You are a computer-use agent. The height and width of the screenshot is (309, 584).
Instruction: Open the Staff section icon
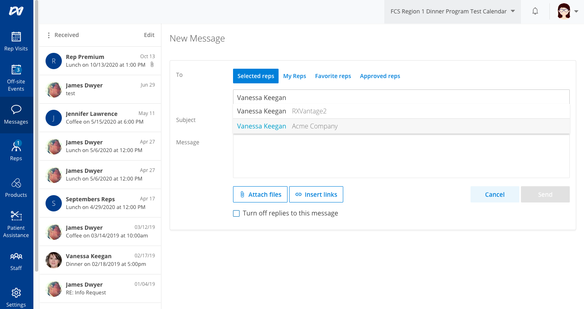(16, 256)
